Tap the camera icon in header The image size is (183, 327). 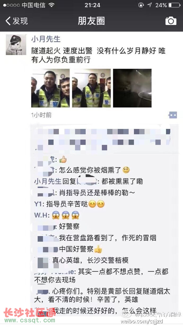[x=171, y=21]
